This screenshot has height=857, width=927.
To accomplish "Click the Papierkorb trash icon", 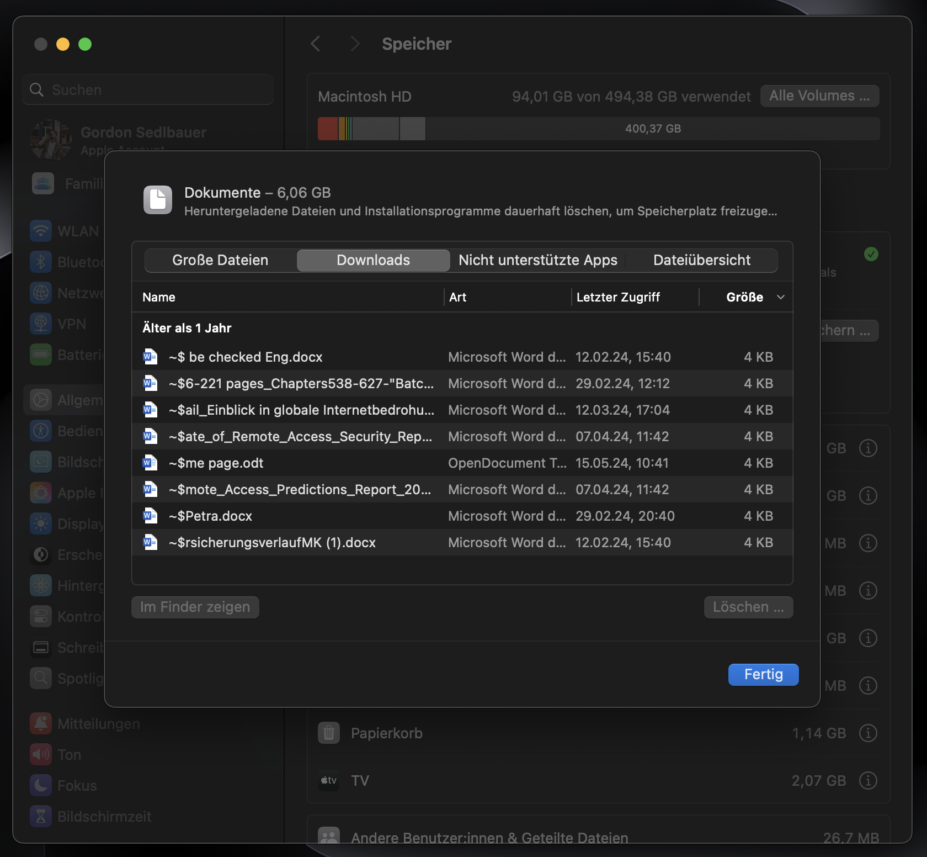I will tap(329, 733).
